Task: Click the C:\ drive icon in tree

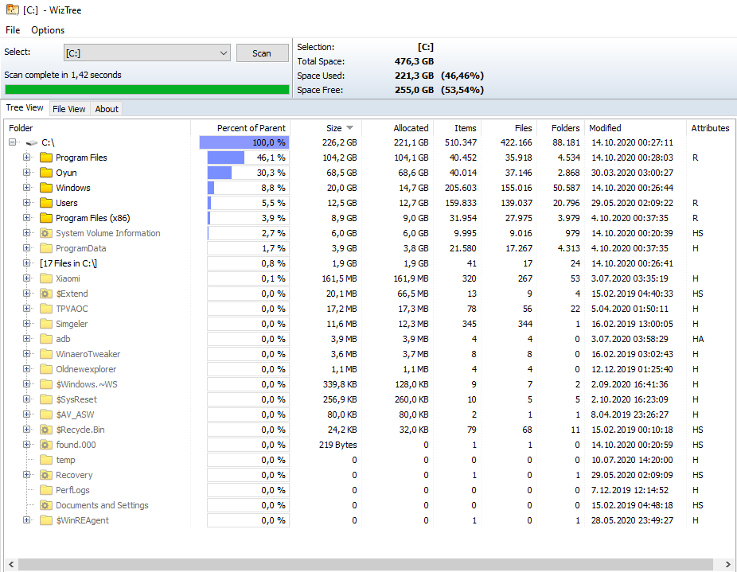Action: 32,142
